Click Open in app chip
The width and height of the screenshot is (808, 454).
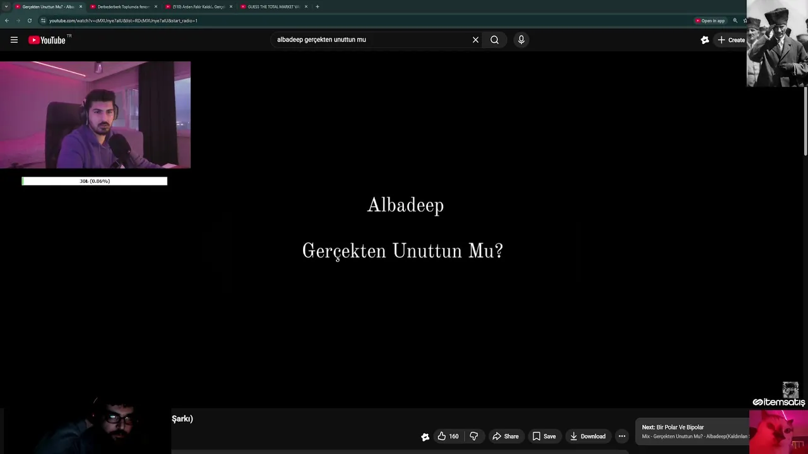coord(710,21)
